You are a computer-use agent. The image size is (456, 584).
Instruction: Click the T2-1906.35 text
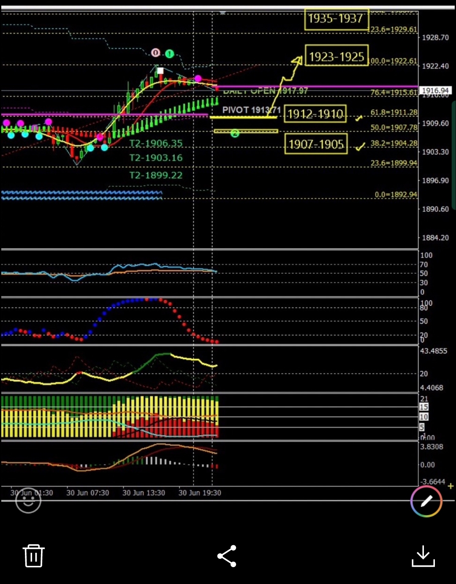pos(156,143)
